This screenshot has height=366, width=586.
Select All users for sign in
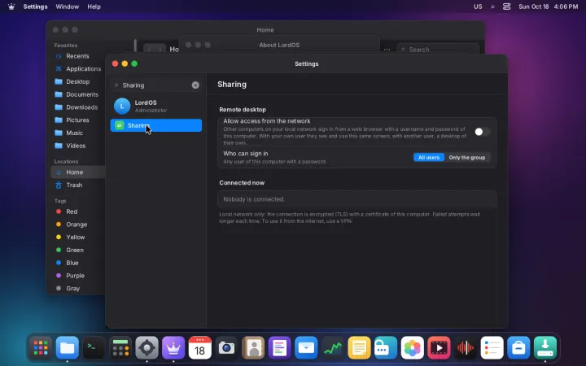(429, 158)
